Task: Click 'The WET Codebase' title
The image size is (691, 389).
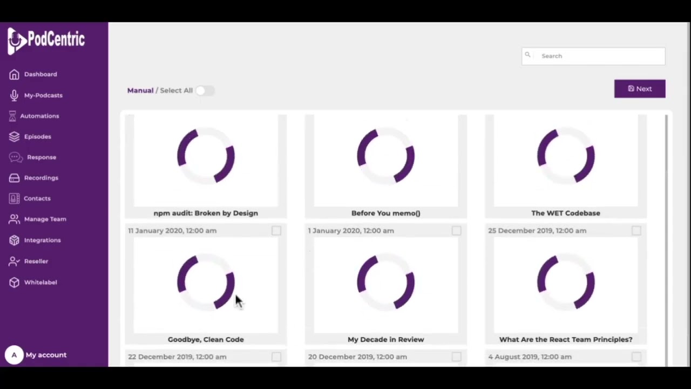Action: 566,213
